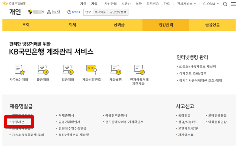This screenshot has width=237, height=147.
Task: Open the 부채증명서 link
Action: 66,116
